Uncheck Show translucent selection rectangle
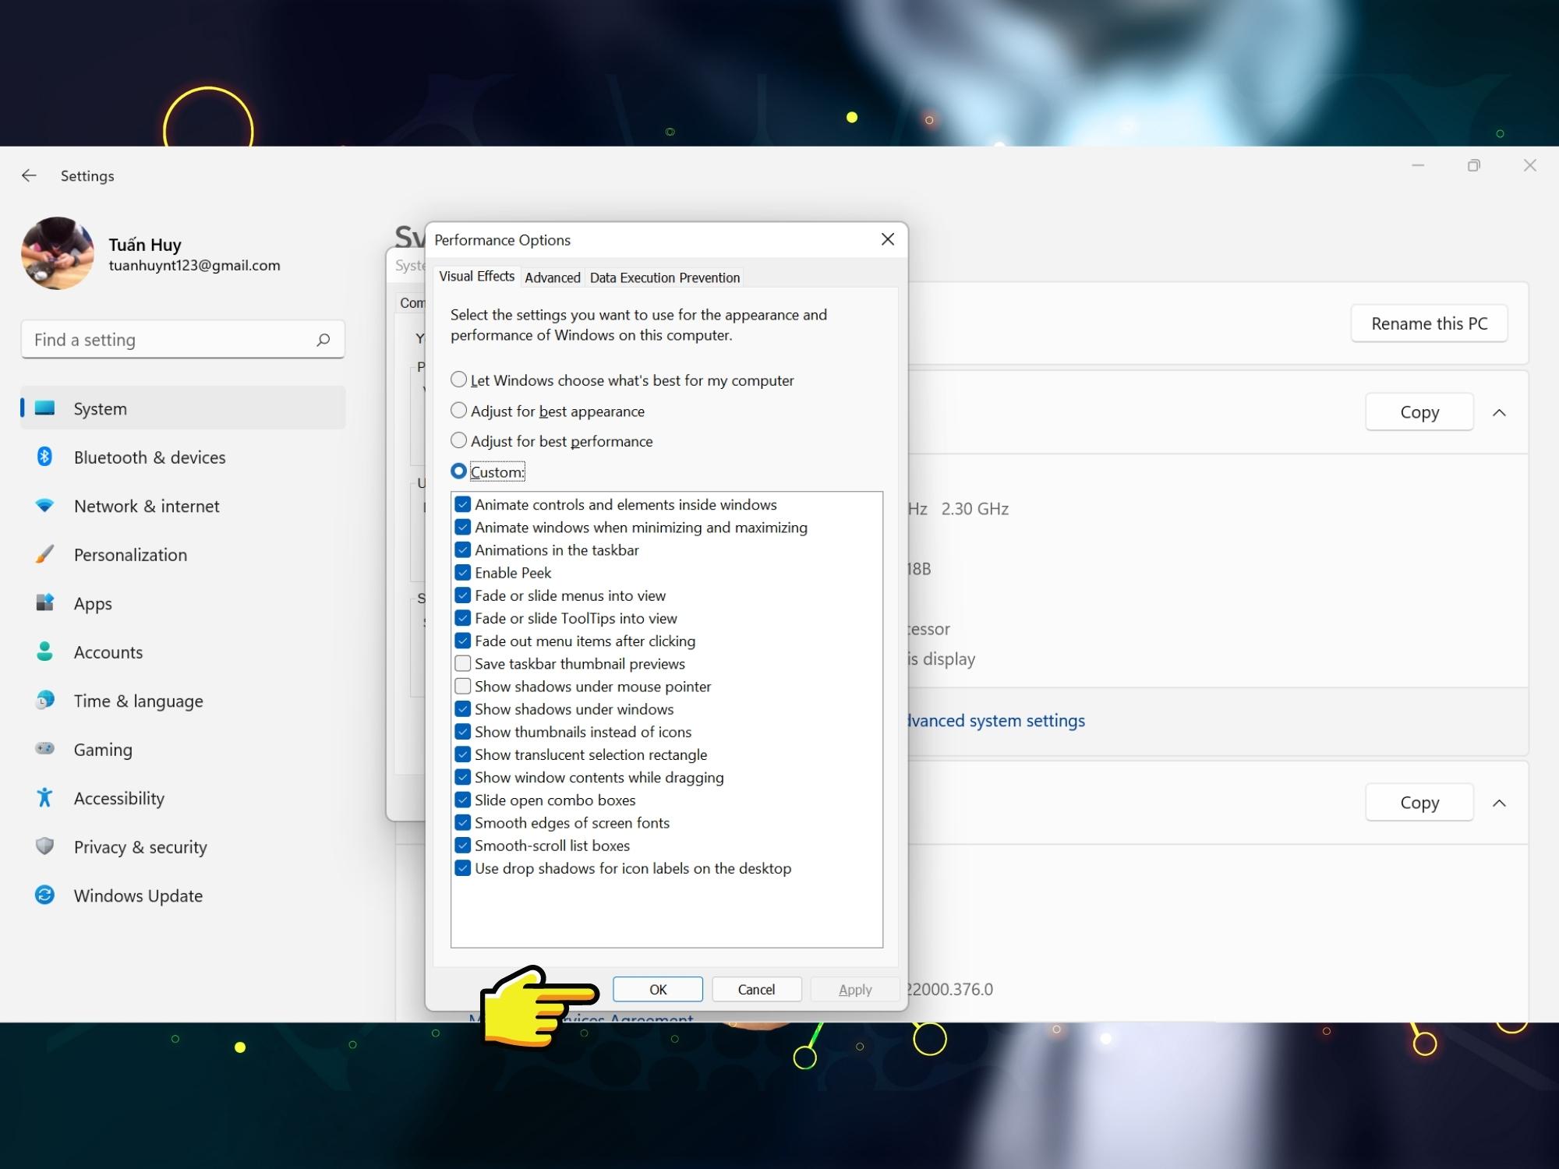Image resolution: width=1559 pixels, height=1169 pixels. pyautogui.click(x=463, y=754)
